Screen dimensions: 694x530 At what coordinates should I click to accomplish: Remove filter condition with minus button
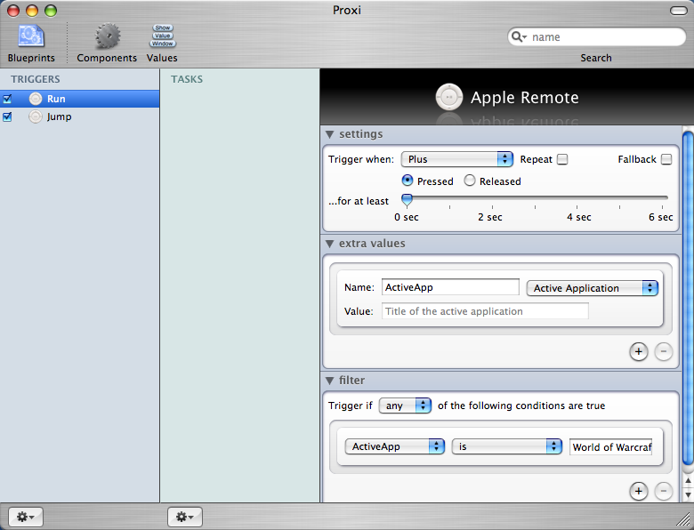point(663,491)
